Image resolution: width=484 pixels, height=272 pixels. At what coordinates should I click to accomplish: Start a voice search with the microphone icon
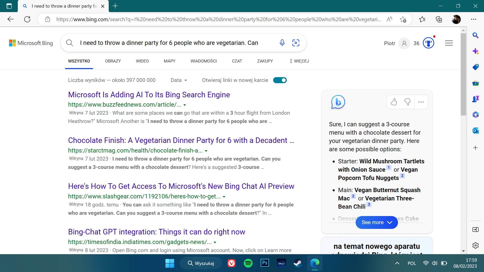click(282, 43)
